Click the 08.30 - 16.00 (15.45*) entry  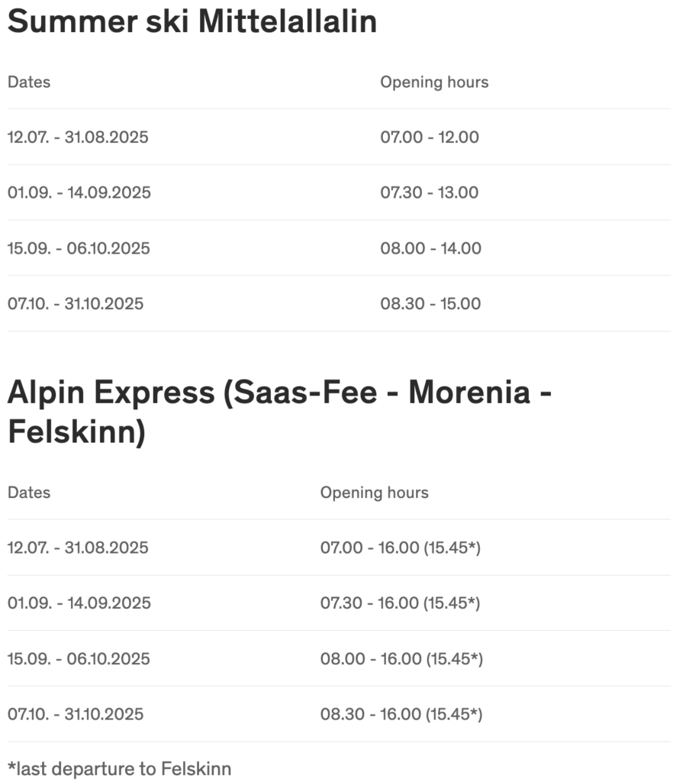[x=401, y=714]
